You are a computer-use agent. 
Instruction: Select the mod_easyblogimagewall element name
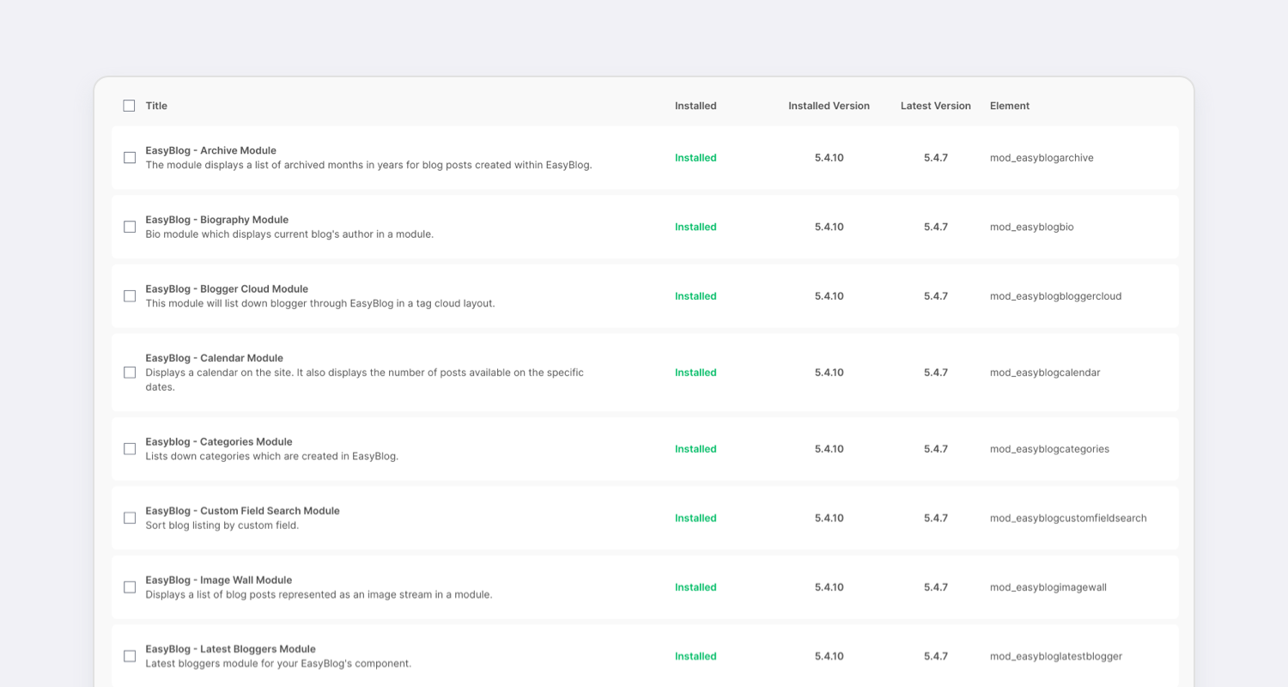coord(1048,587)
